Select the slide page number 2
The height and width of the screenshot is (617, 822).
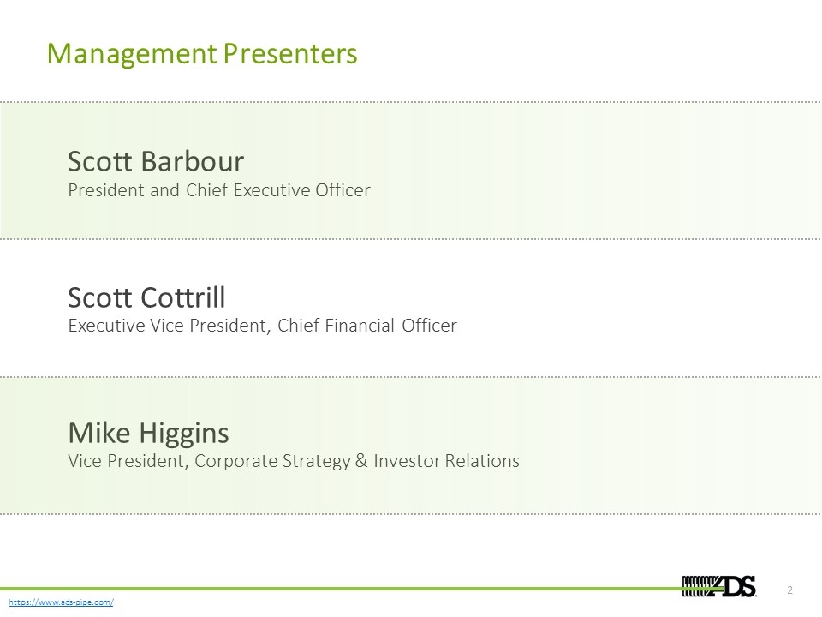pyautogui.click(x=789, y=590)
